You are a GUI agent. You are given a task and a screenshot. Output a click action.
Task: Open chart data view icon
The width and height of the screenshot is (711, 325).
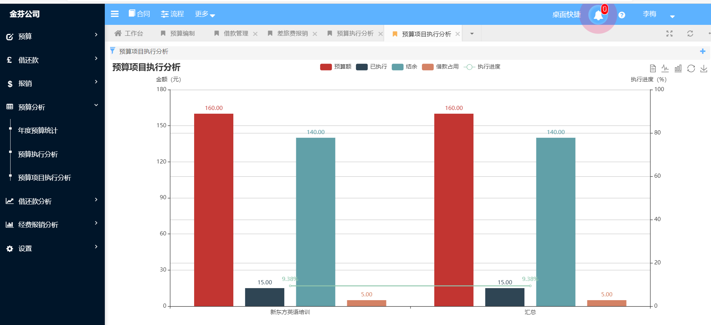tap(653, 68)
